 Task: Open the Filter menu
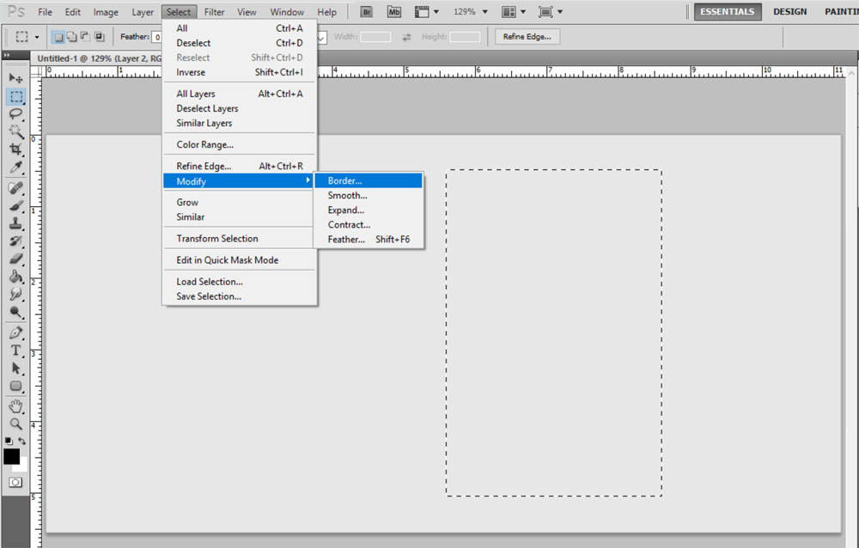pos(214,11)
